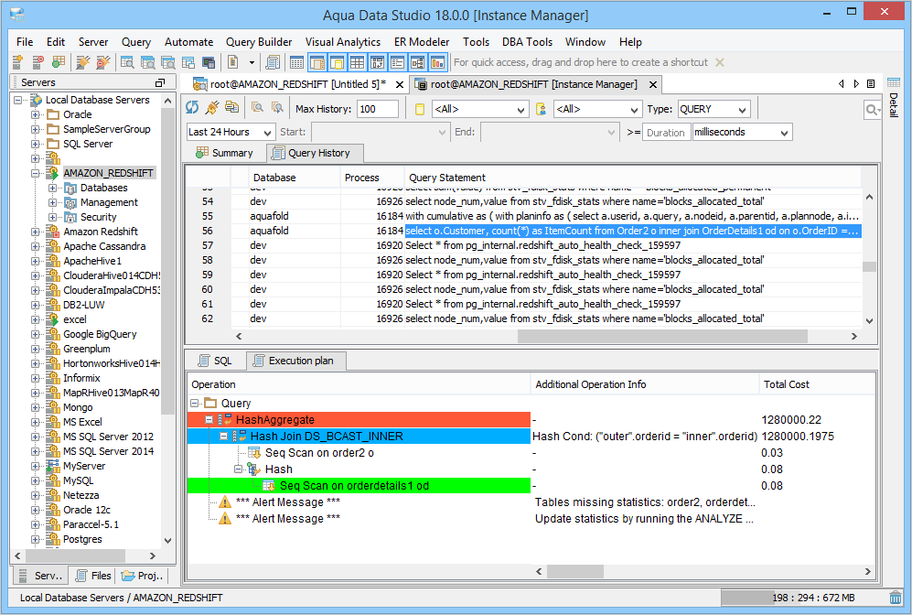Screen dimensions: 912x615
Task: Expand the Databases node under AMAZON_REDSHIFT
Action: point(52,188)
